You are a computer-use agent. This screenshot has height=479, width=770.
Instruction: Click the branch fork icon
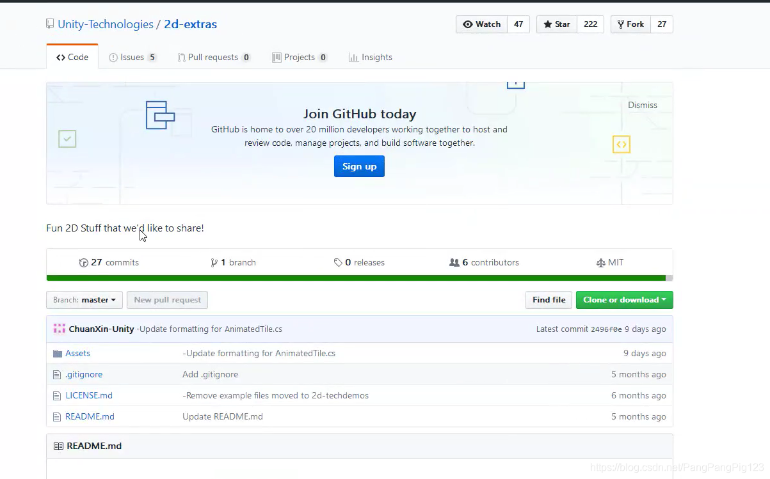(214, 263)
